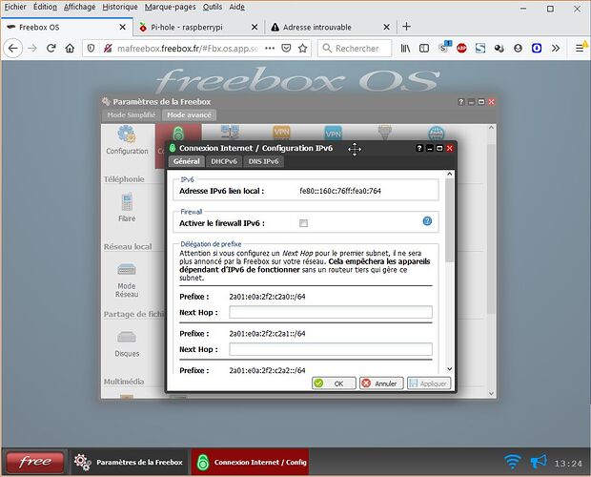Go back to previous page
Image resolution: width=591 pixels, height=477 pixels.
click(13, 49)
